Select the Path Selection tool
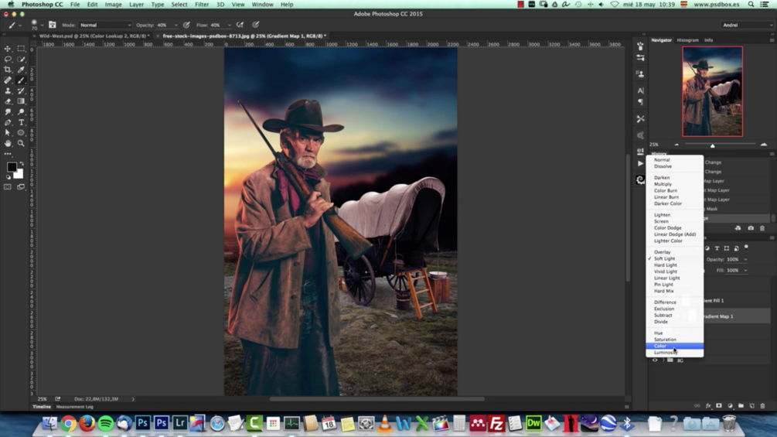Screen dimensions: 777x437 (8, 133)
